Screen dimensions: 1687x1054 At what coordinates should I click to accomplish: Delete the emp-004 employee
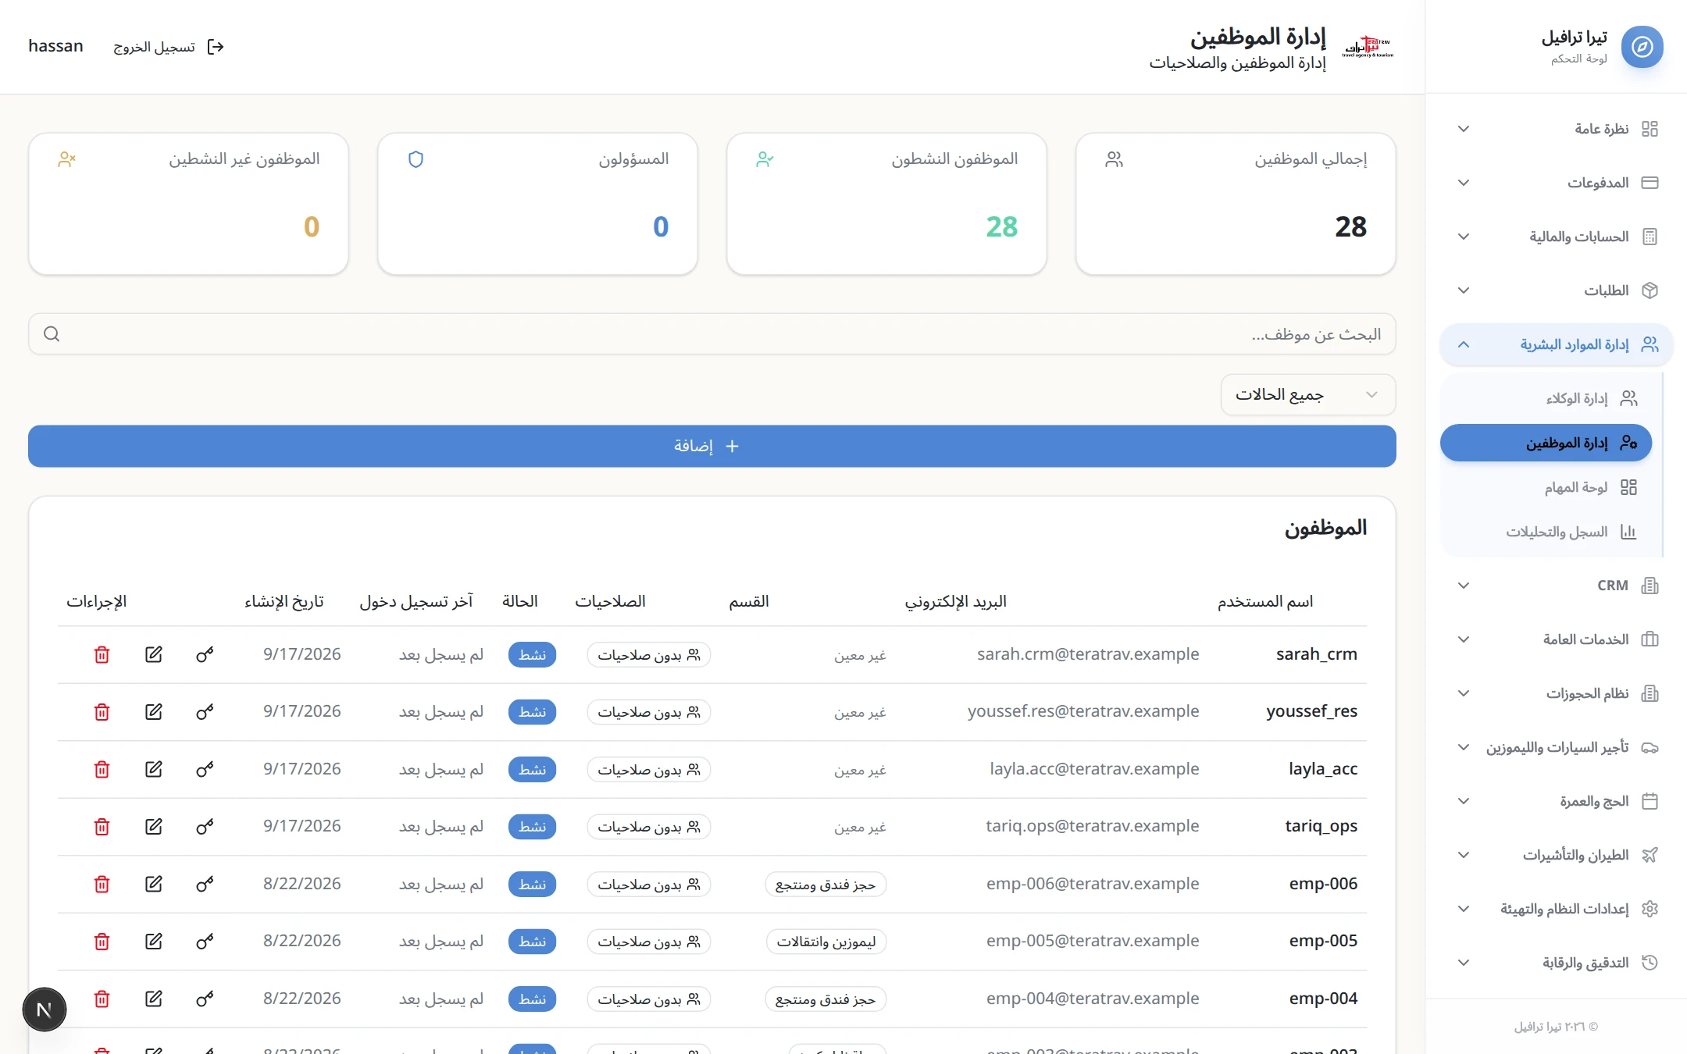point(102,999)
